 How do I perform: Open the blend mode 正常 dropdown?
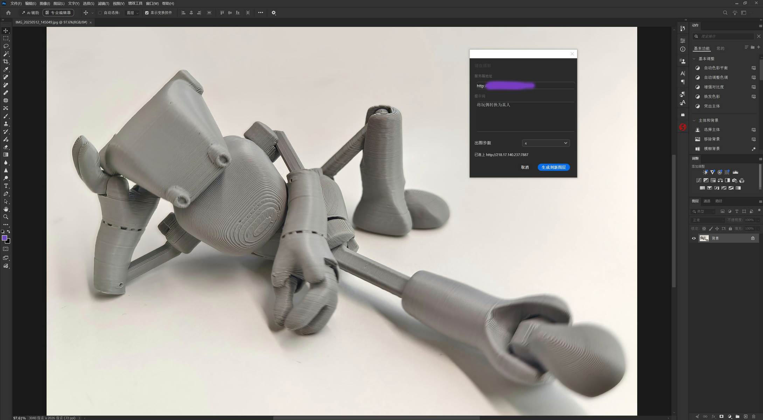pyautogui.click(x=708, y=220)
